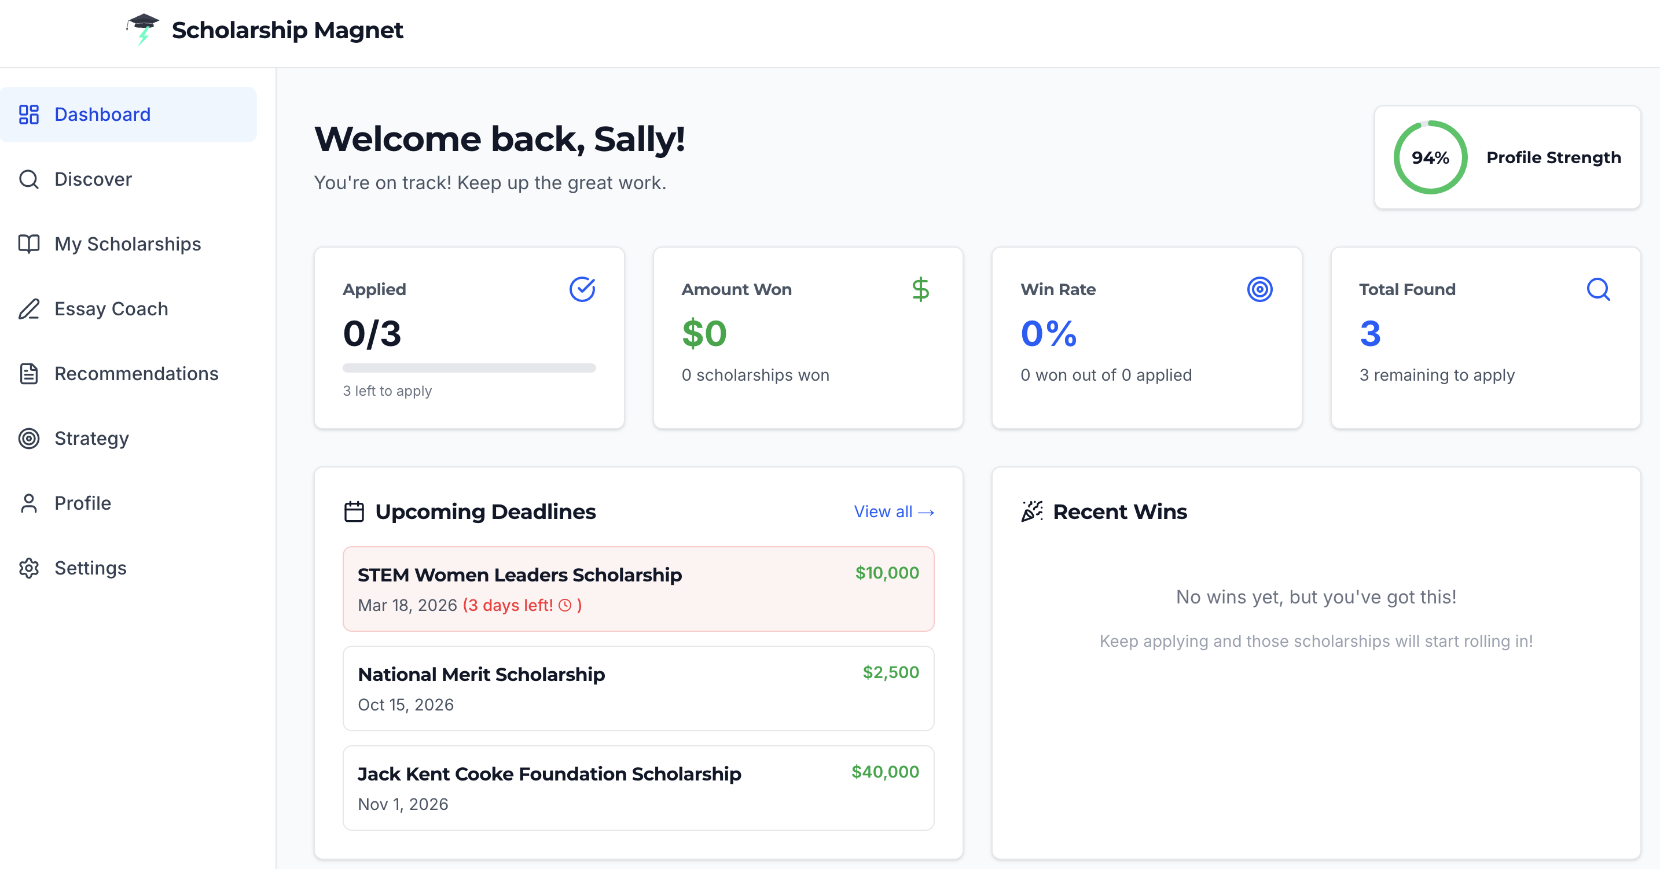This screenshot has width=1660, height=869.
Task: Select the Strategy target icon
Action: pyautogui.click(x=28, y=439)
